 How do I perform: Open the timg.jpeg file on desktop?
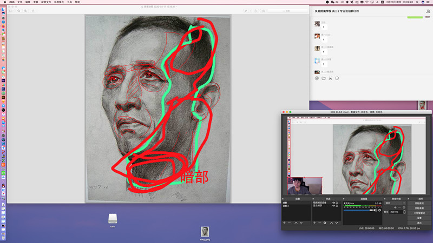click(x=205, y=232)
